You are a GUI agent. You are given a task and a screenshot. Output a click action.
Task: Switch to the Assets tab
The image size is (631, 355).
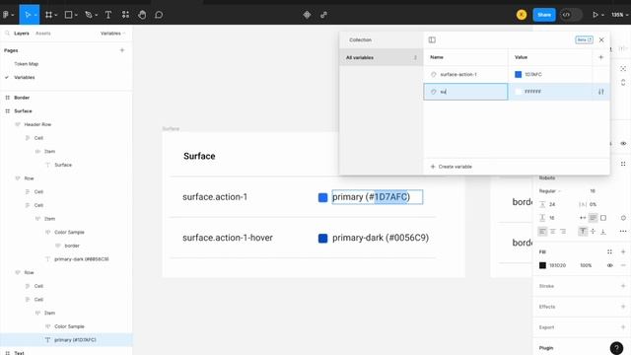pyautogui.click(x=43, y=34)
